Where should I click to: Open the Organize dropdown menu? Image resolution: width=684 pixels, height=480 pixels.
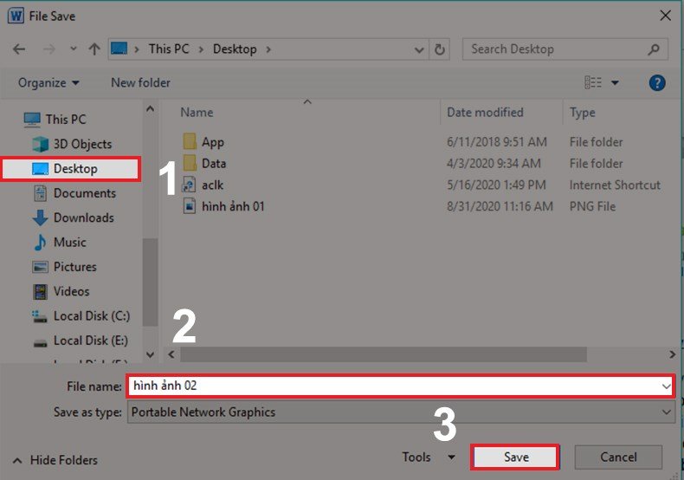click(x=48, y=83)
